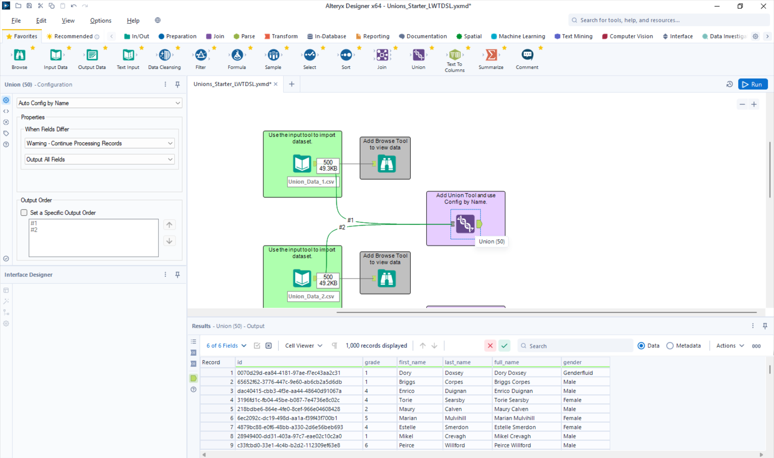Select the Data radio button

pyautogui.click(x=641, y=346)
